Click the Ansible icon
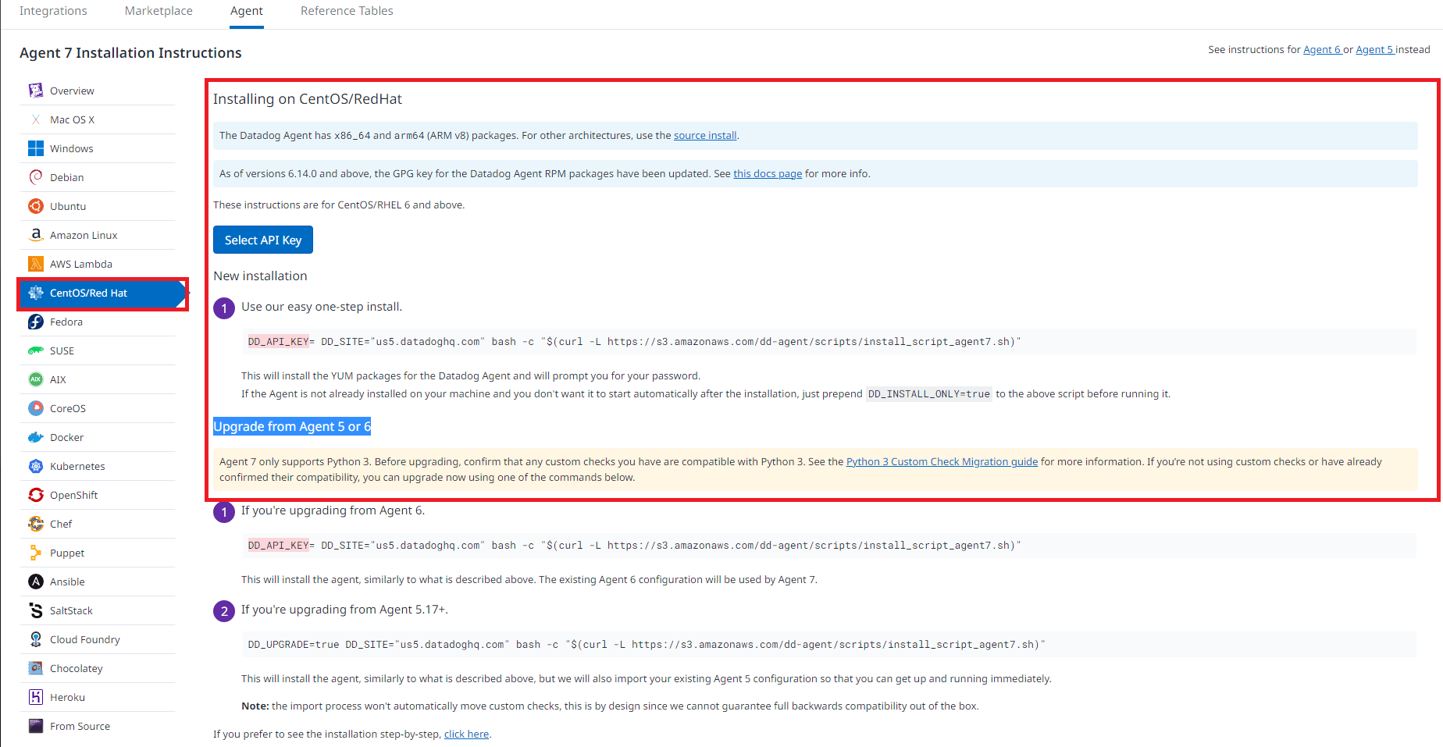This screenshot has height=747, width=1443. tap(36, 582)
